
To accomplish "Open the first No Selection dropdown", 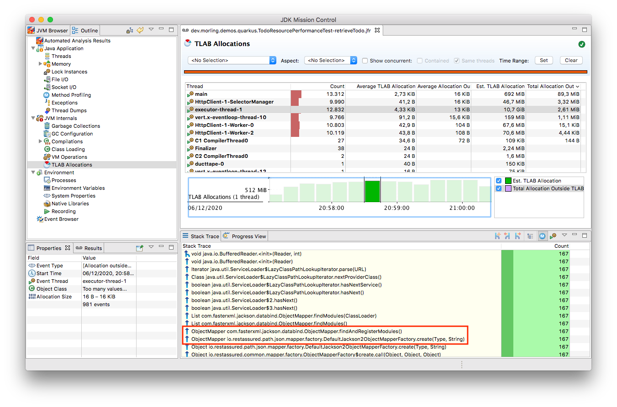I will pyautogui.click(x=232, y=60).
